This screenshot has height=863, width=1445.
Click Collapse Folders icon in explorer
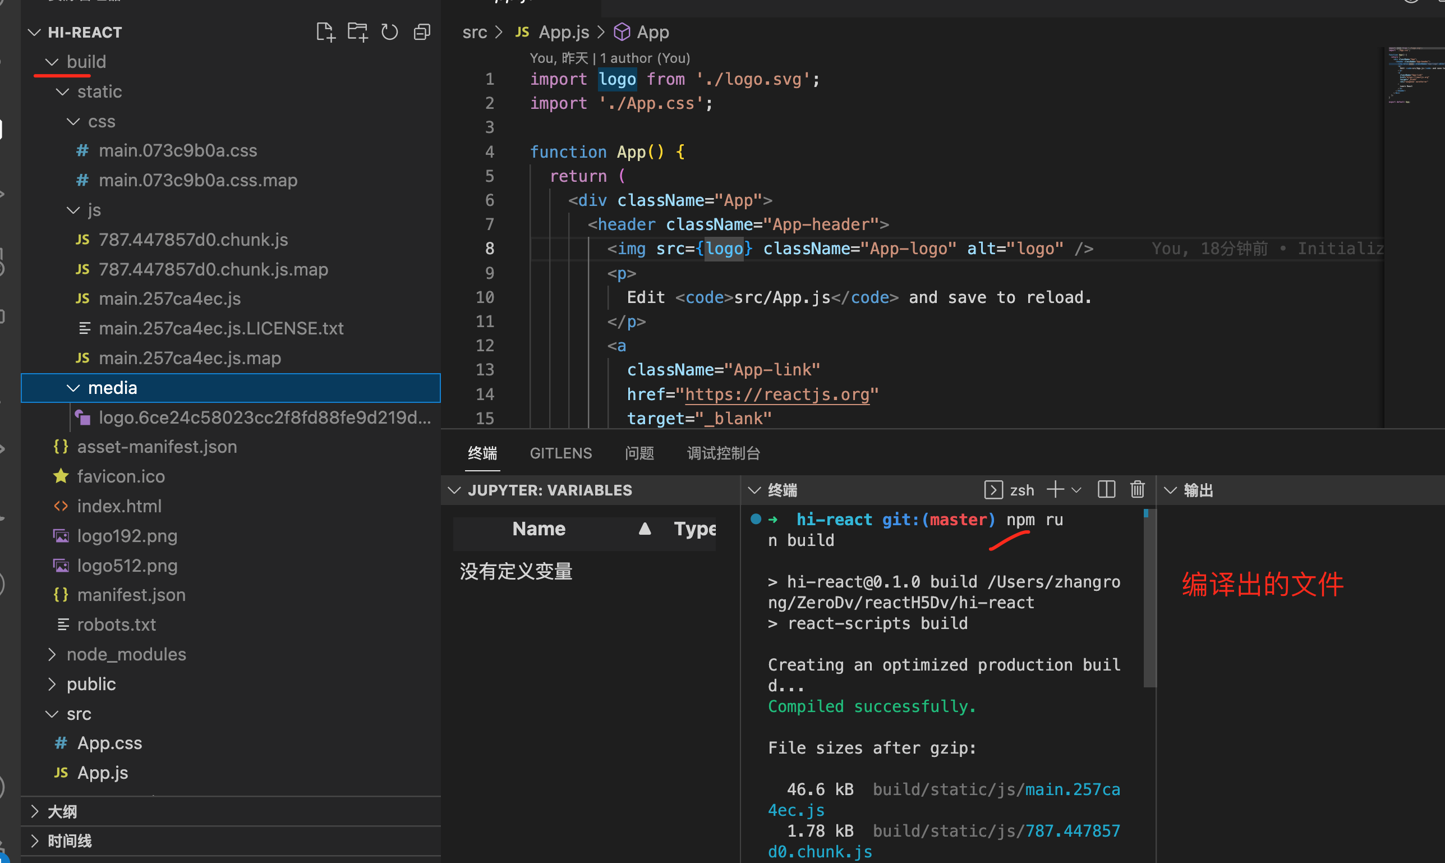click(422, 32)
